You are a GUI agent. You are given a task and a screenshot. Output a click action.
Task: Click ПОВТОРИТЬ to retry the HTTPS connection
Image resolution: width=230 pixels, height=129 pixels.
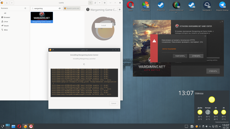click(180, 56)
